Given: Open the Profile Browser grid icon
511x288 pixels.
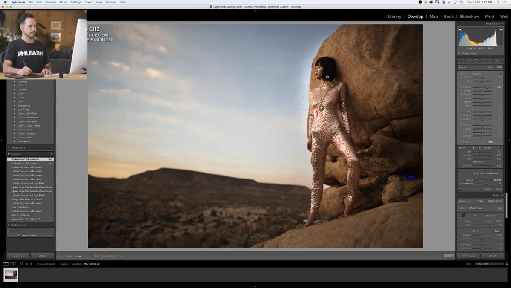Looking at the screenshot, I should point(500,208).
